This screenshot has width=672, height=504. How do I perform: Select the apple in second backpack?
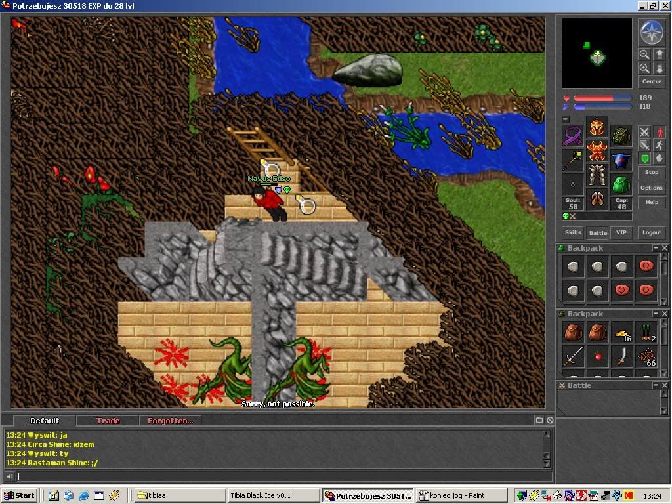click(597, 356)
